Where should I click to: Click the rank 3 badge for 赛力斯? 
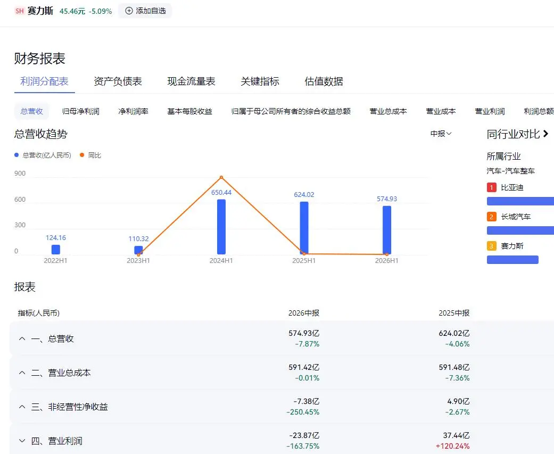tap(491, 246)
